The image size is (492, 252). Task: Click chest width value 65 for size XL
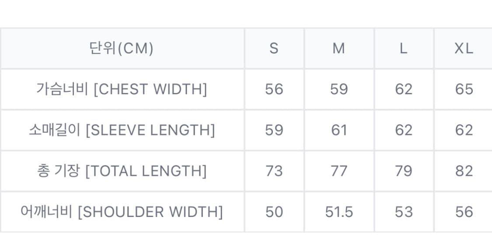464,89
